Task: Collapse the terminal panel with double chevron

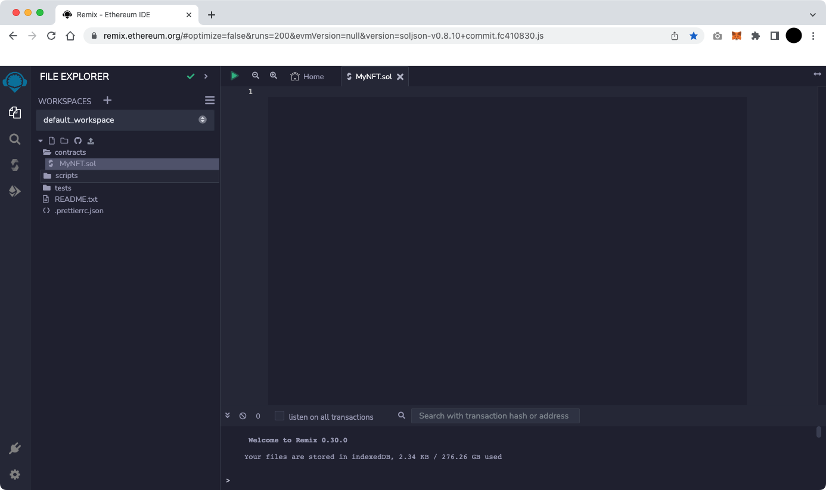Action: click(228, 416)
